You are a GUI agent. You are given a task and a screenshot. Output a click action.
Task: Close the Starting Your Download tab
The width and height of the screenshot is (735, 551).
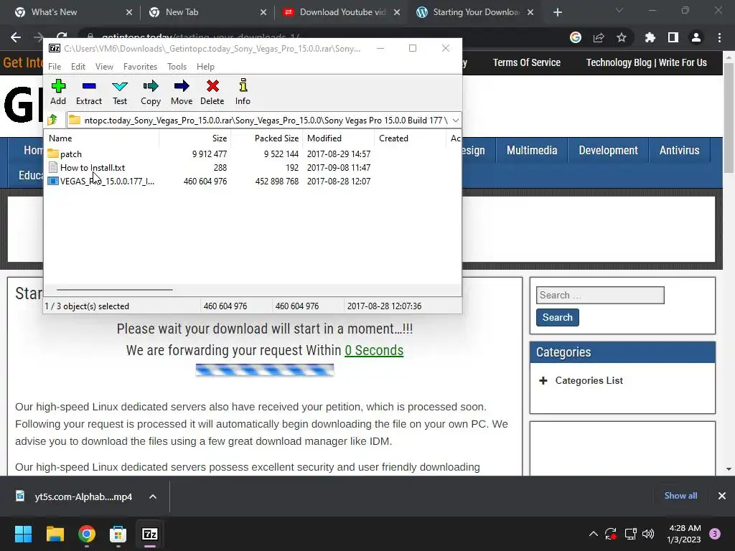click(530, 12)
